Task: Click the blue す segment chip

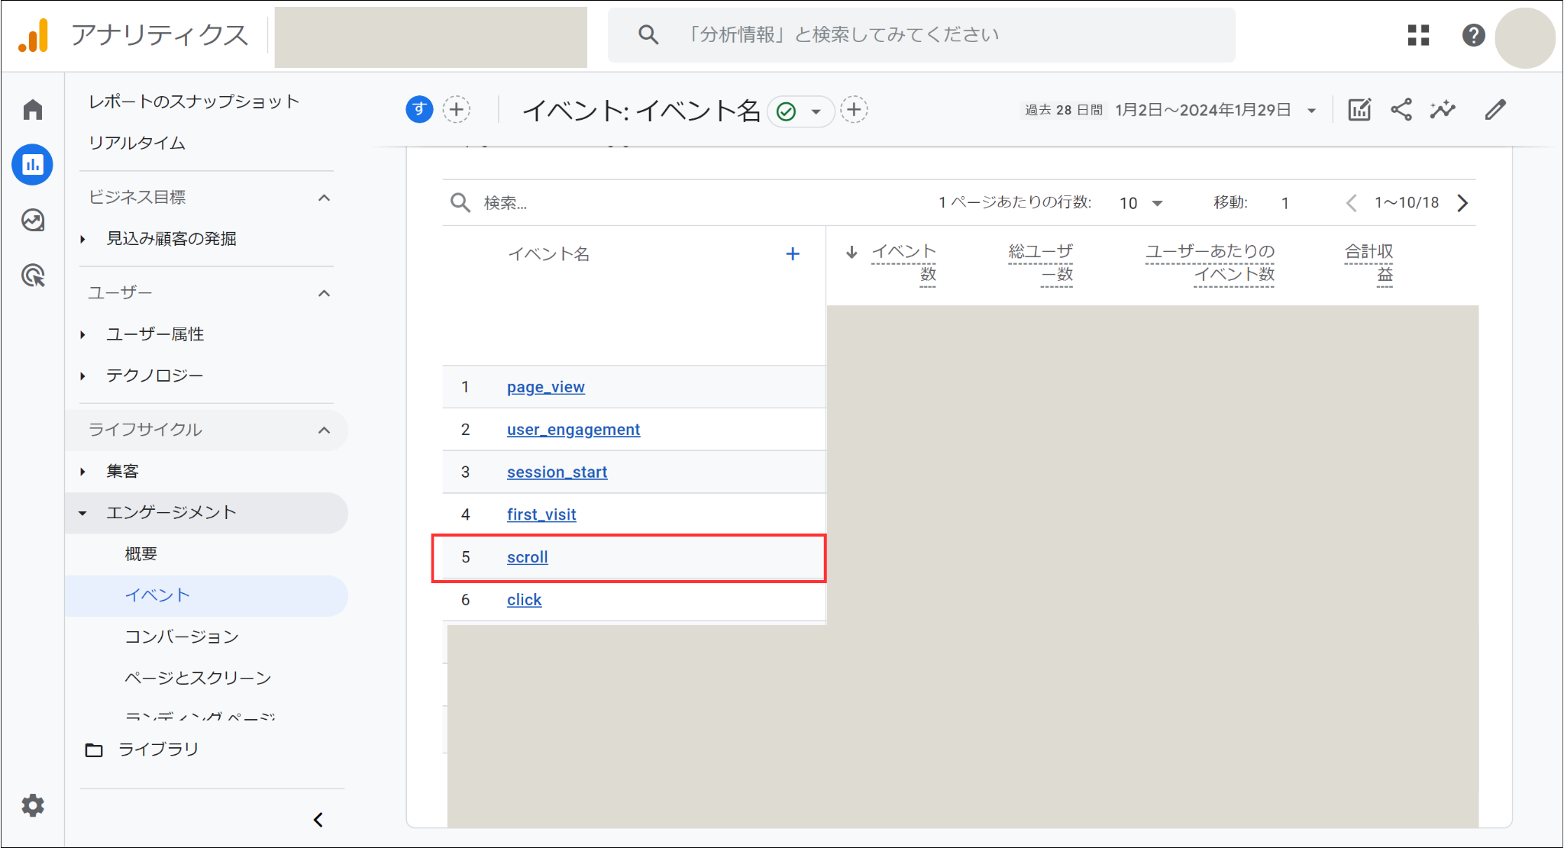Action: click(x=419, y=110)
